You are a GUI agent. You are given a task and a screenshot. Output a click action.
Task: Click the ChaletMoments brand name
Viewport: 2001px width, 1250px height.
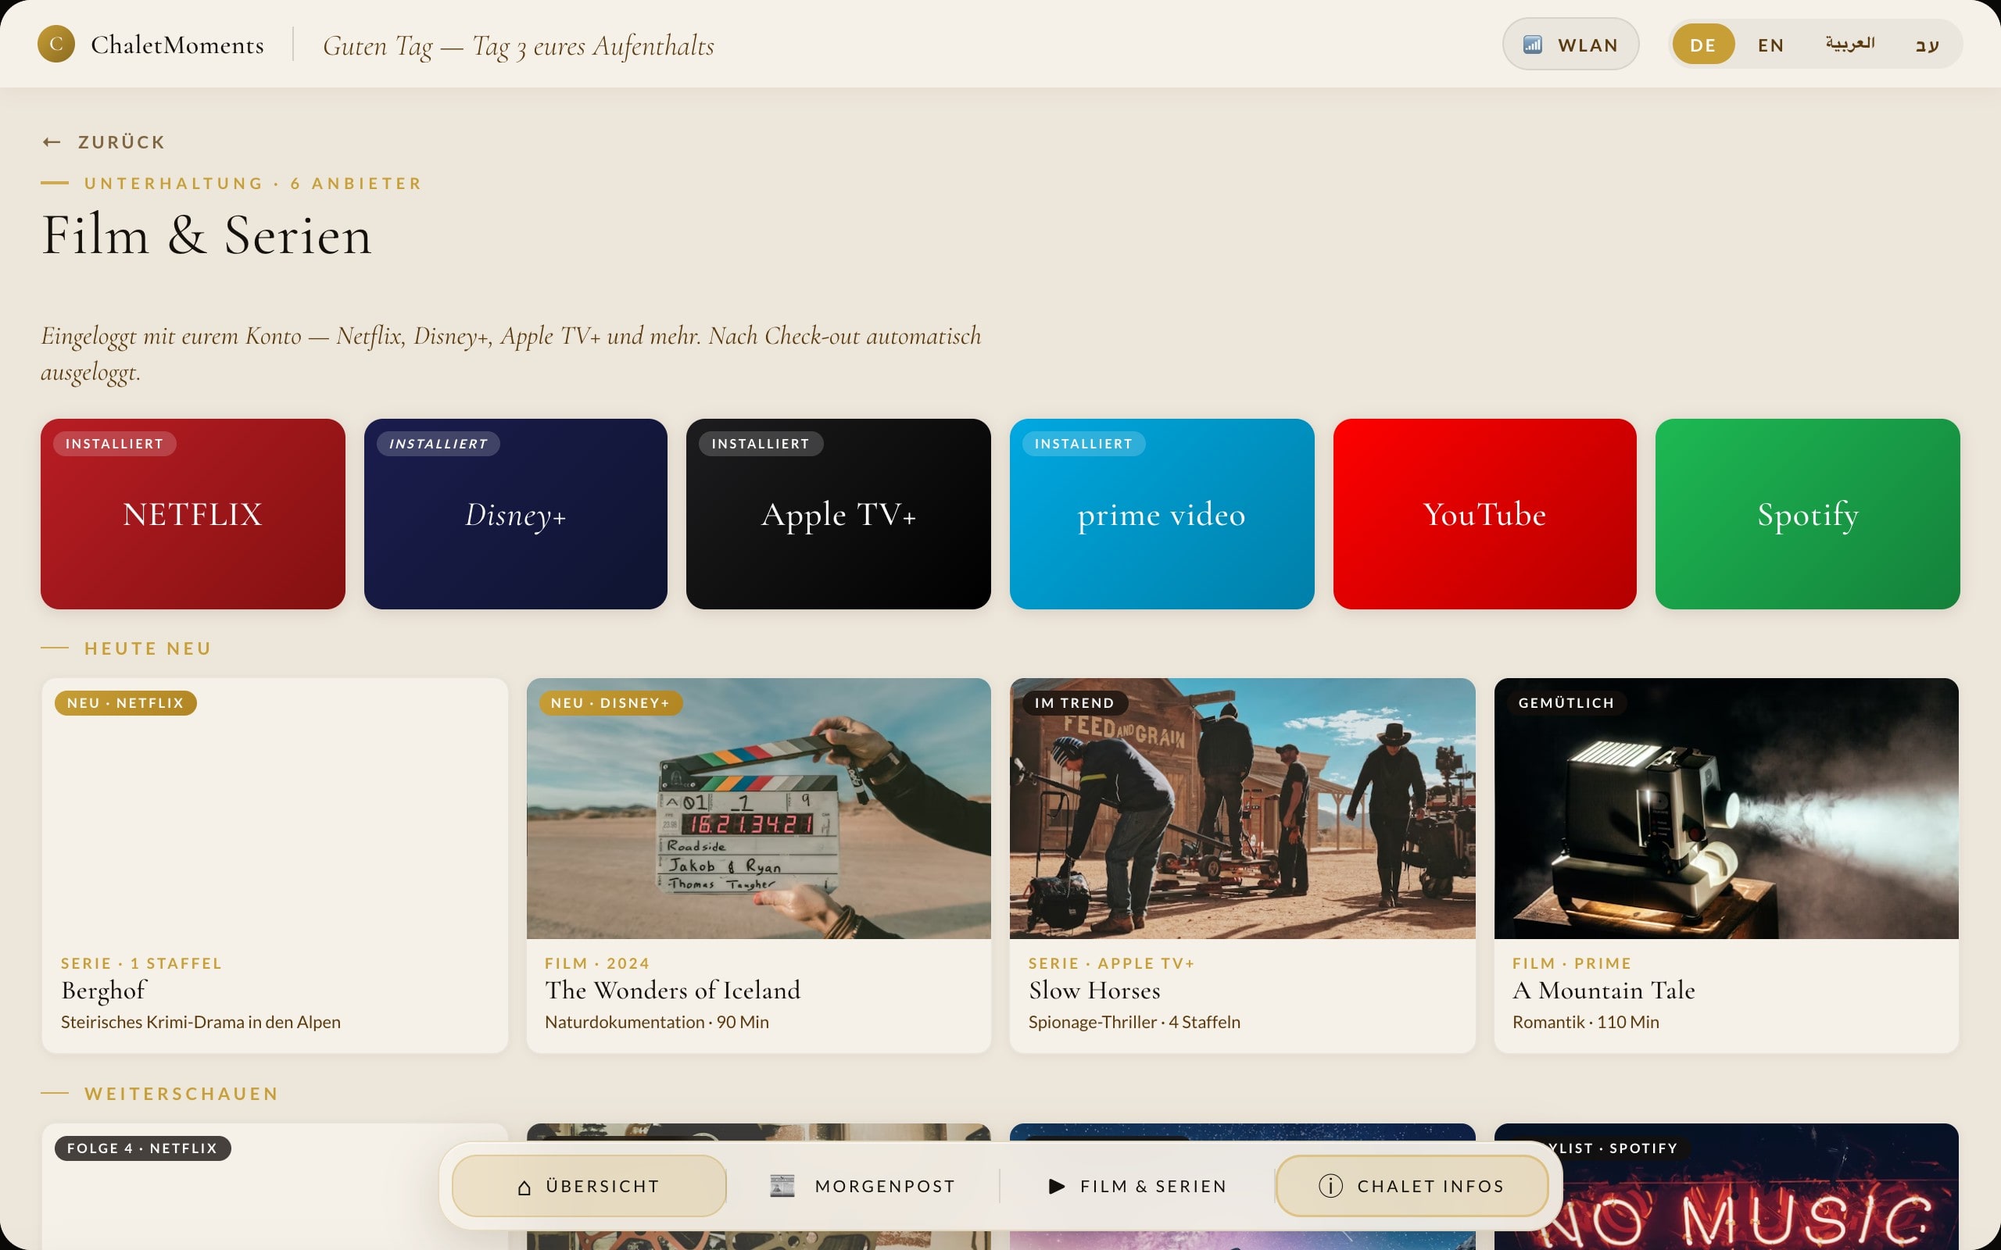pyautogui.click(x=177, y=45)
